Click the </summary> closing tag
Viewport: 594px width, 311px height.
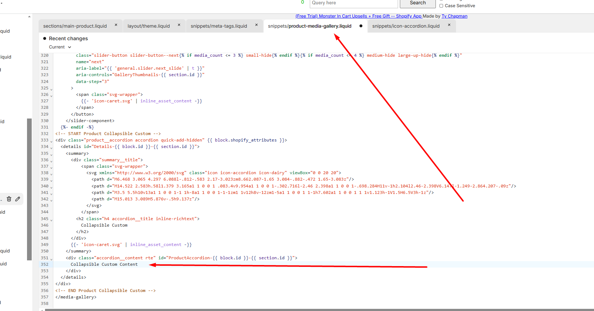pyautogui.click(x=79, y=251)
